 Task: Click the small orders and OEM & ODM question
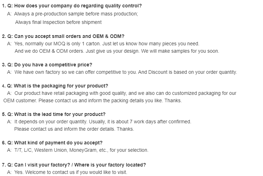[63, 36]
